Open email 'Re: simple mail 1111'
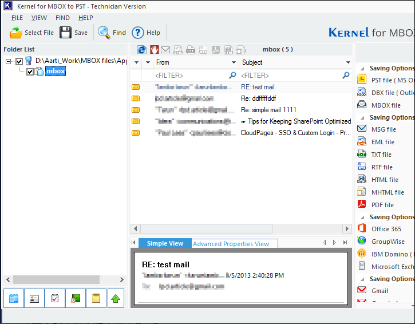Screen dimensions: 415x324 pyautogui.click(x=241, y=110)
